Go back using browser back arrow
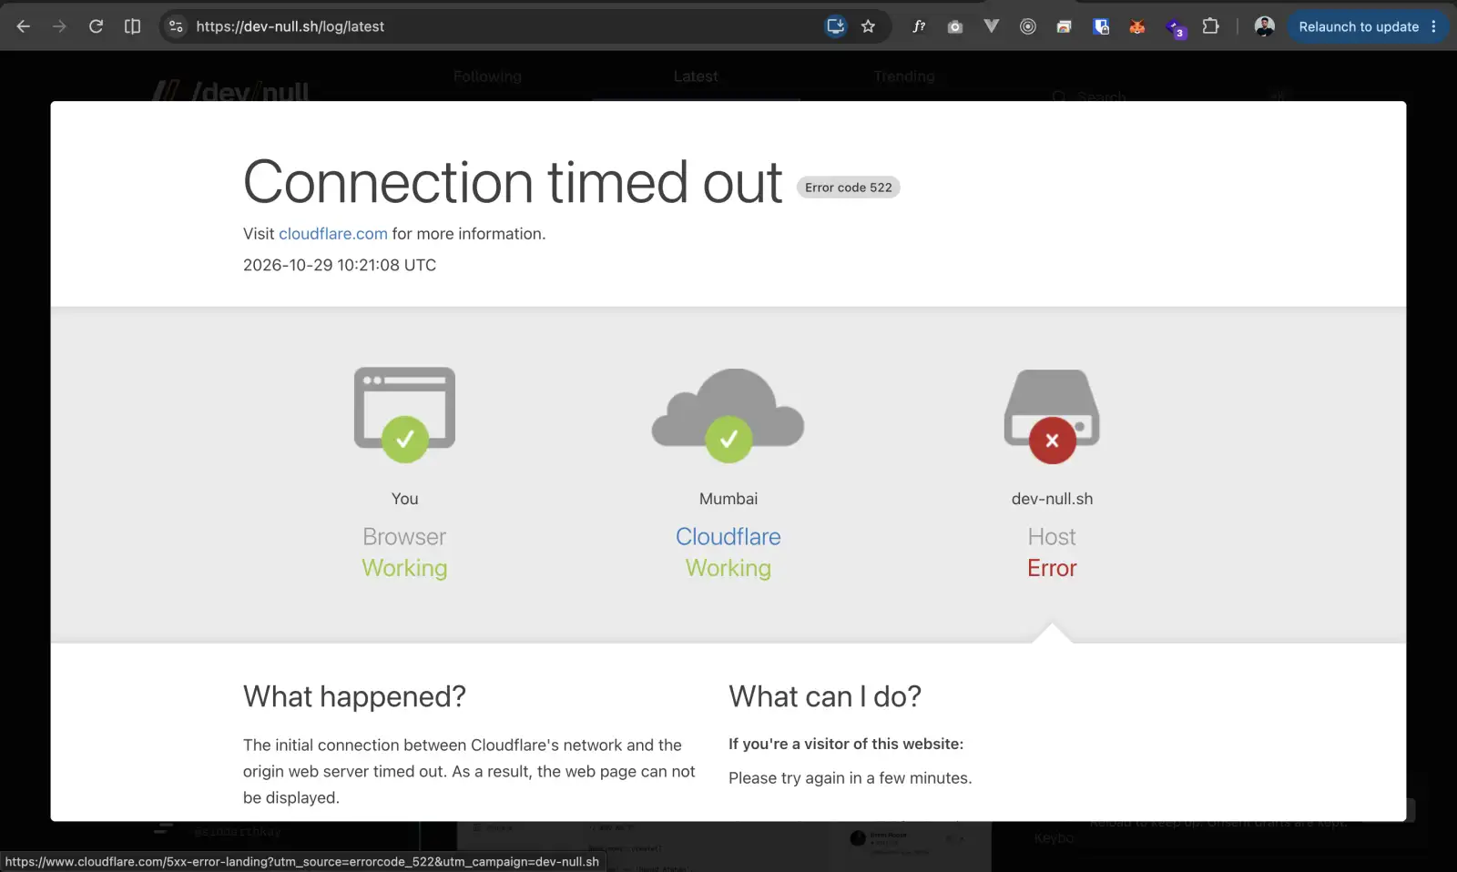The width and height of the screenshot is (1457, 872). click(24, 26)
